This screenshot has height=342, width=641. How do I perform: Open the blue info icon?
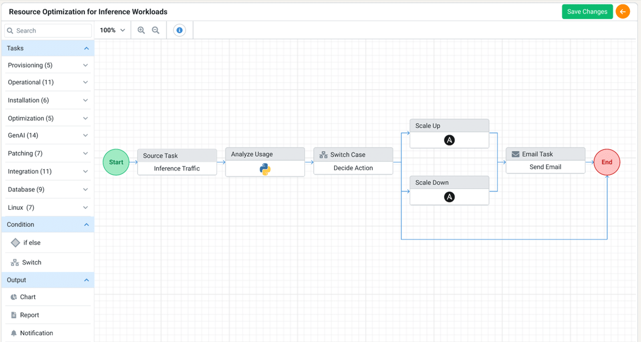(179, 30)
